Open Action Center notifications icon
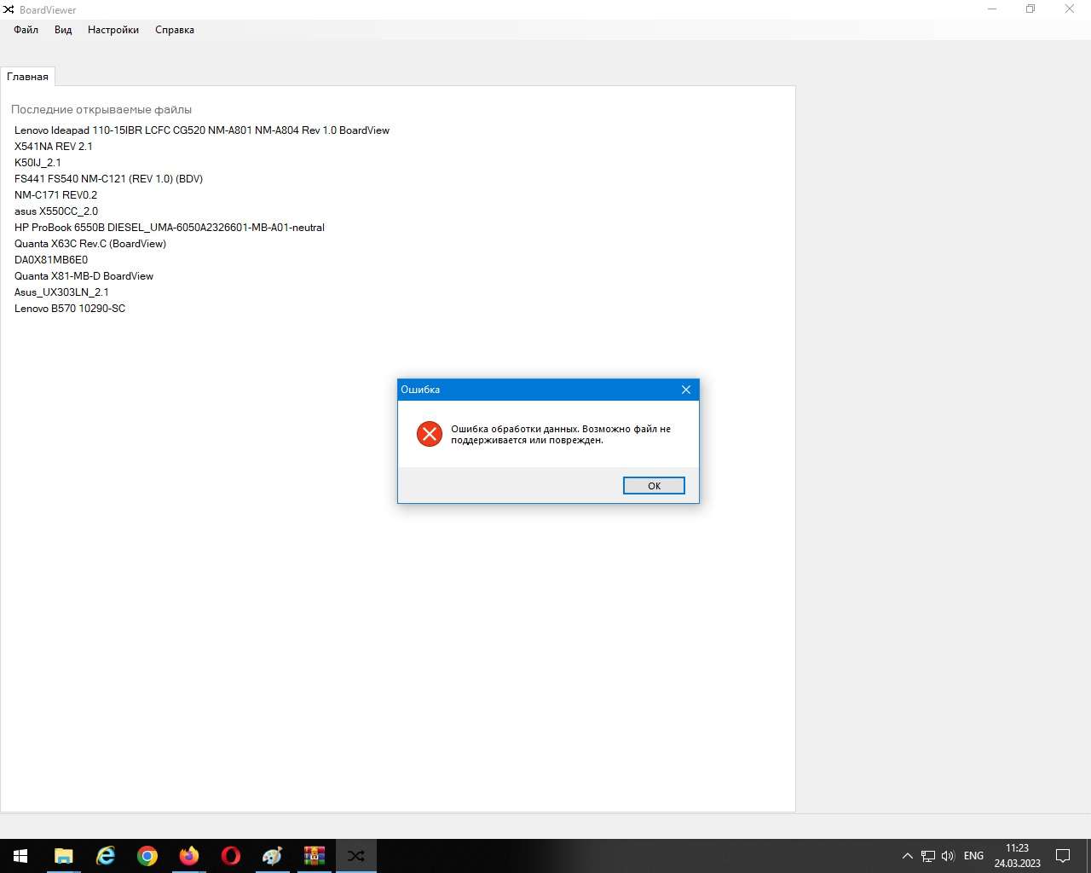The image size is (1091, 873). click(1063, 856)
